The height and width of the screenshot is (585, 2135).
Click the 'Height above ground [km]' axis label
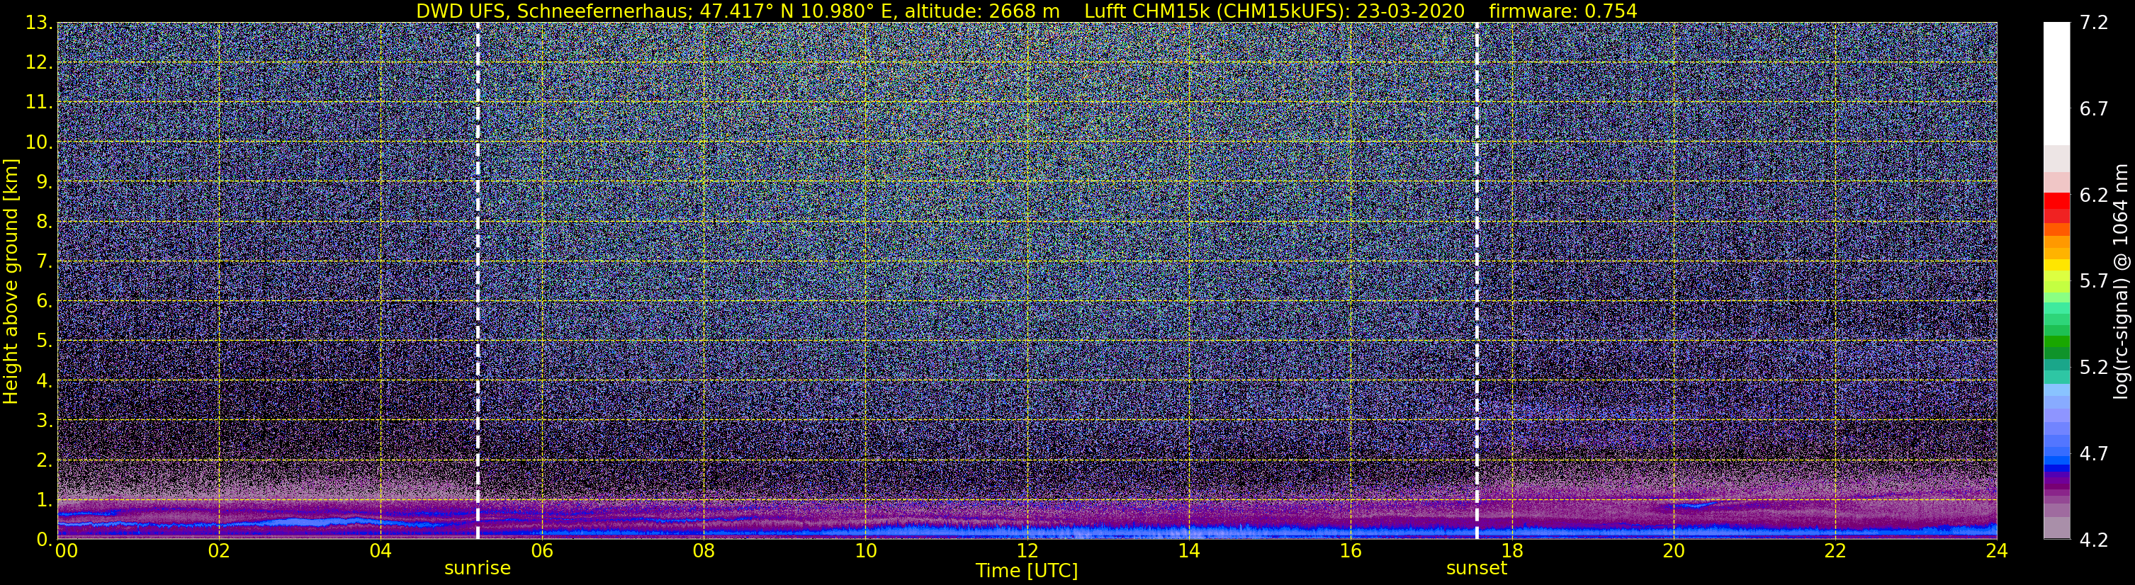click(11, 281)
